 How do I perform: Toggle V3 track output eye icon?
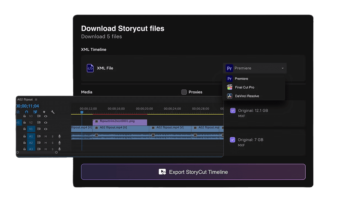(x=46, y=116)
